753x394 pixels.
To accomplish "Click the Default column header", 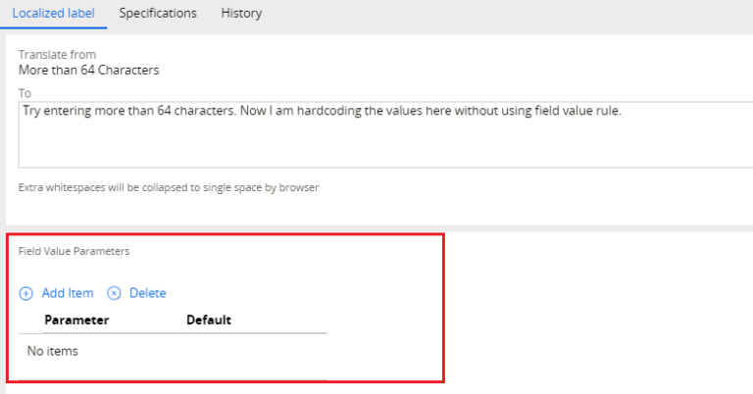I will [x=208, y=320].
